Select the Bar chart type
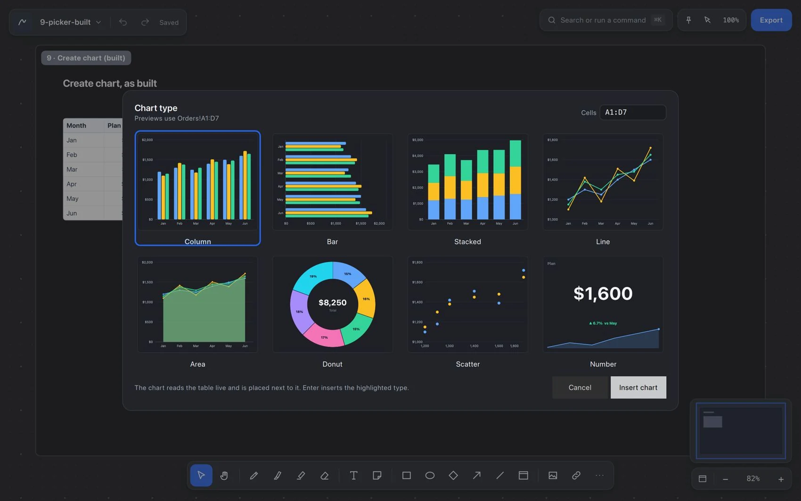This screenshot has height=501, width=801. coord(332,188)
